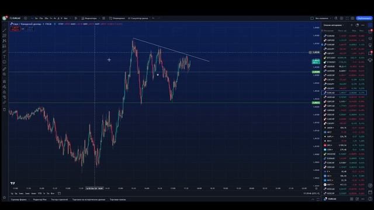Set date range to YTD

tap(40, 194)
